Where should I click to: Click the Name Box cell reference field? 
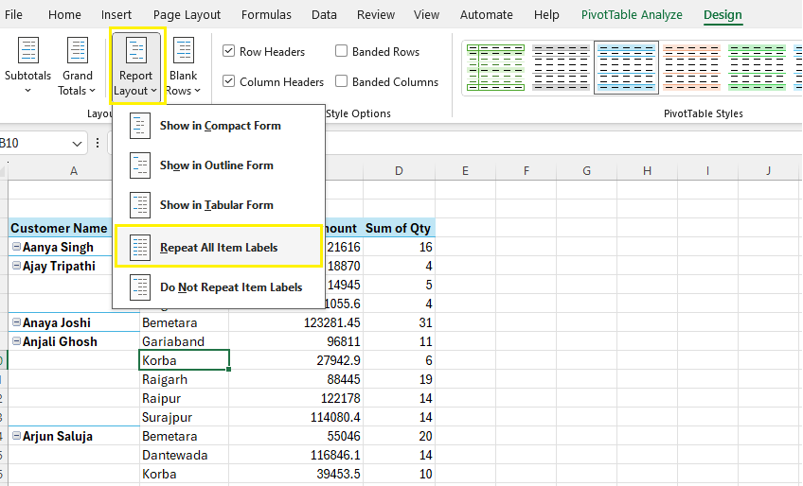[x=34, y=143]
